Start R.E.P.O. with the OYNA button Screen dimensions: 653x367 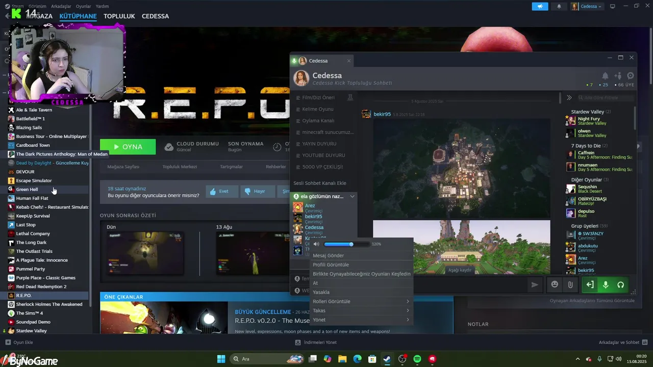128,147
